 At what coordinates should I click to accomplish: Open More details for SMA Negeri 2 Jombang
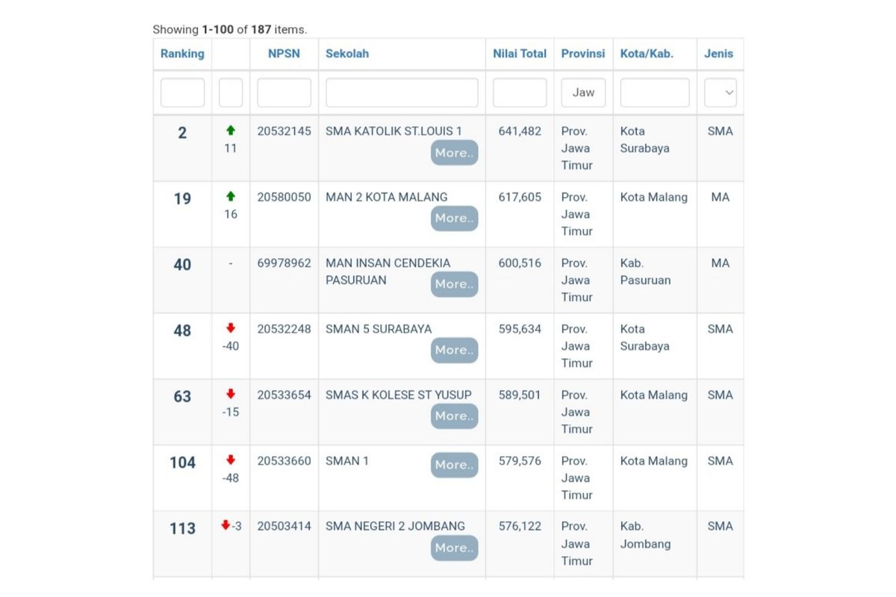(x=454, y=548)
